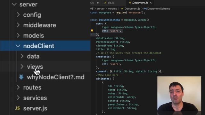Click the ultimates: [ line
The image size is (205, 115).
pyautogui.click(x=105, y=79)
